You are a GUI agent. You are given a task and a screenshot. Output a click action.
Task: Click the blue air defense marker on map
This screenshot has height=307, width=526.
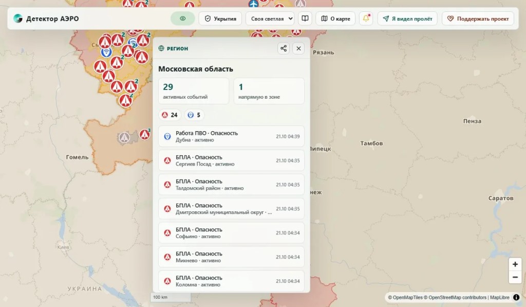tap(106, 52)
